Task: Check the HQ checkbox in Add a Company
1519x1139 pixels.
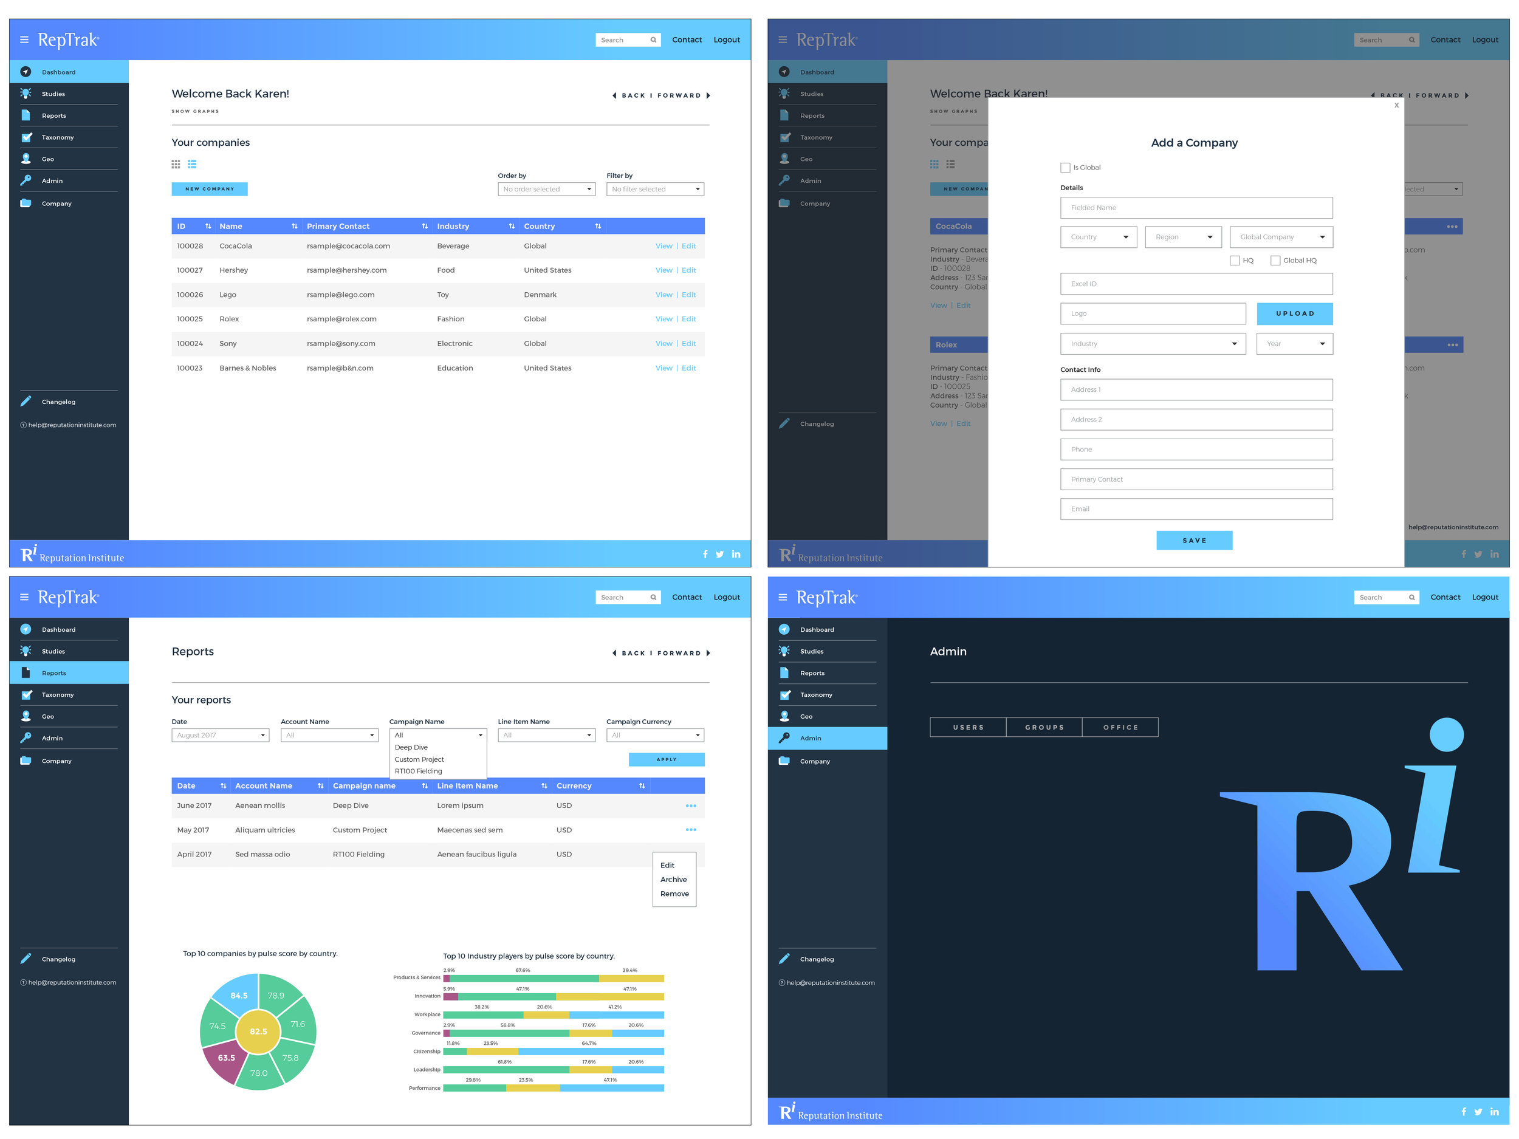Action: tap(1235, 260)
